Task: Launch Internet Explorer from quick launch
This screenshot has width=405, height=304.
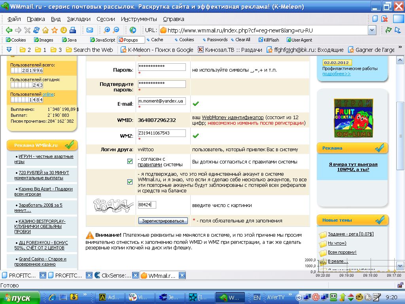Action: pos(52,297)
